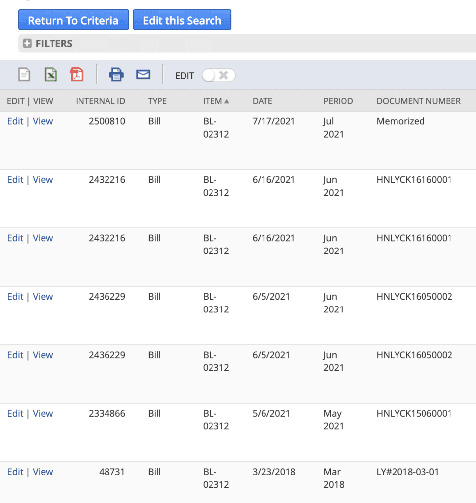476x503 pixels.
Task: Open Edit link for bill 2500810
Action: tap(15, 121)
